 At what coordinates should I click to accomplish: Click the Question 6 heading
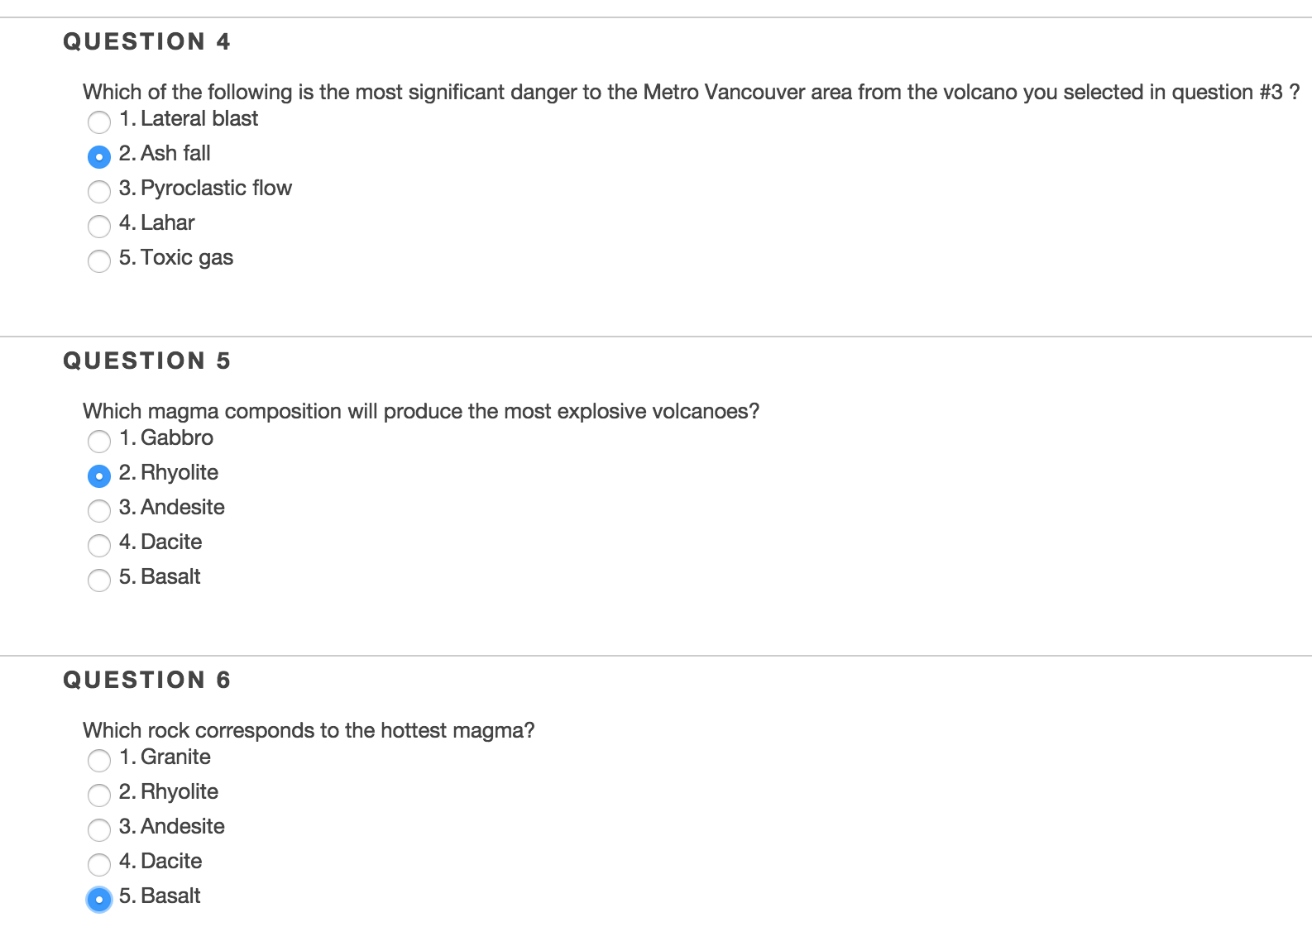146,680
